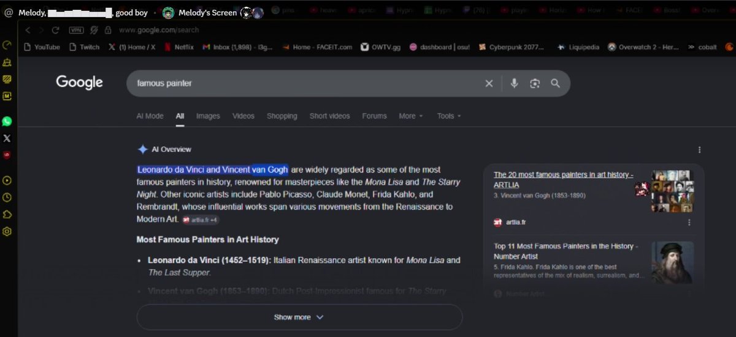Expand the artlia.fr +4 sources chip
Viewport: 736px width, 337px height.
click(201, 219)
